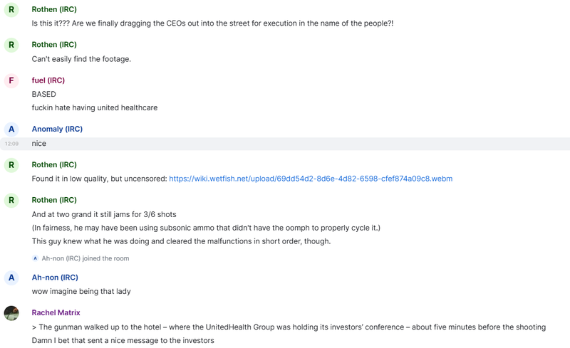Image resolution: width=570 pixels, height=348 pixels.
Task: Click the quoted gunman text in Rachel's message
Action: click(x=289, y=327)
